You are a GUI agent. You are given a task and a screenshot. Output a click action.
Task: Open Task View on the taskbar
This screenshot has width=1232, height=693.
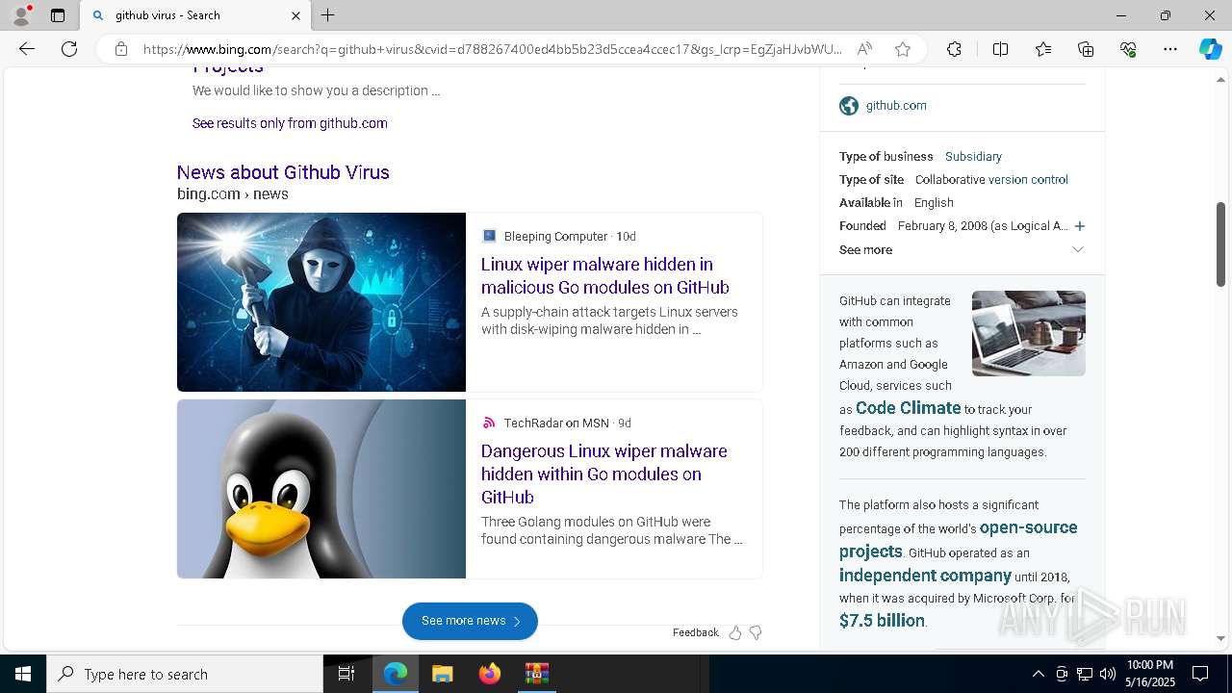click(x=346, y=674)
